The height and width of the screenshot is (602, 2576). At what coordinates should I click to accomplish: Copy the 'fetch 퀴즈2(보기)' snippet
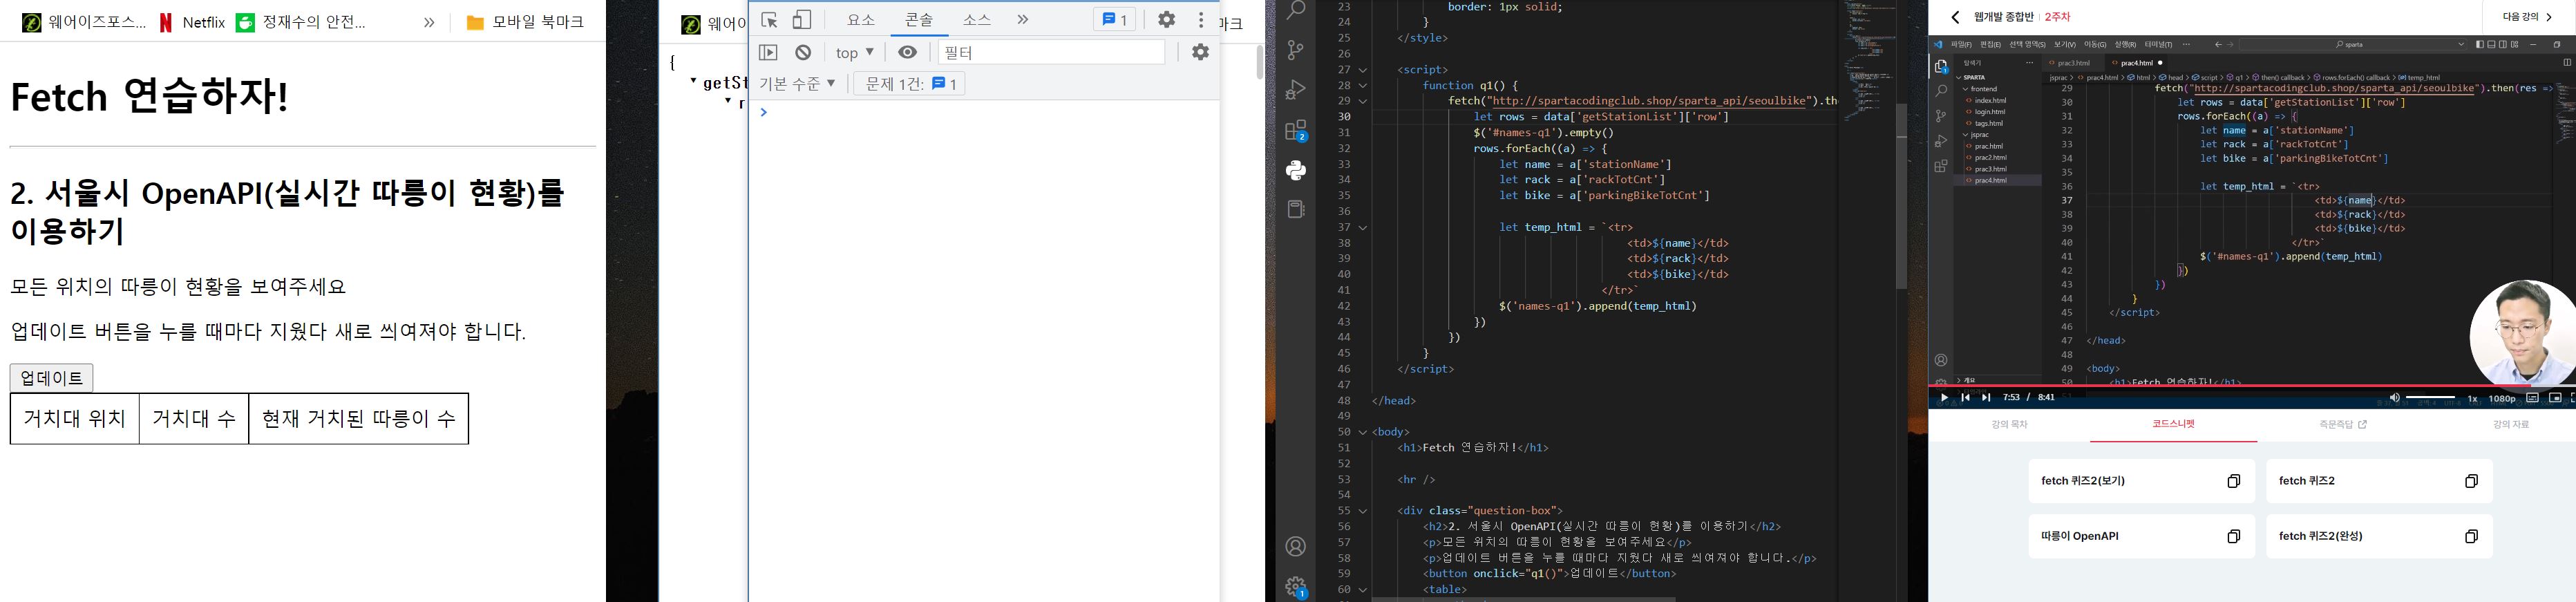coord(2234,481)
